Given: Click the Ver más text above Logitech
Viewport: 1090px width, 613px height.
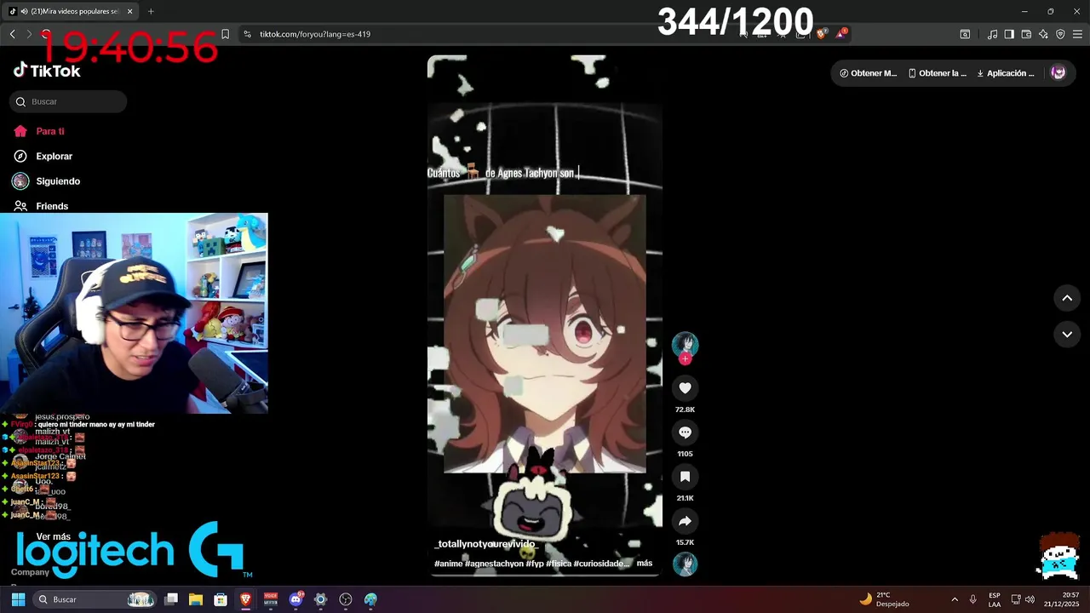Looking at the screenshot, I should click(54, 536).
